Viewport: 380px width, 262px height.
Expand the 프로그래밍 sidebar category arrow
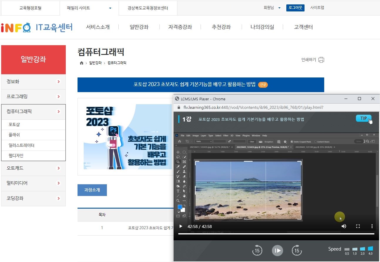(59, 97)
